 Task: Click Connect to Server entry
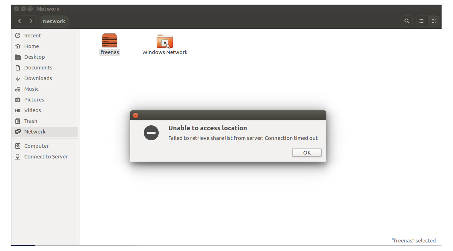(x=45, y=157)
